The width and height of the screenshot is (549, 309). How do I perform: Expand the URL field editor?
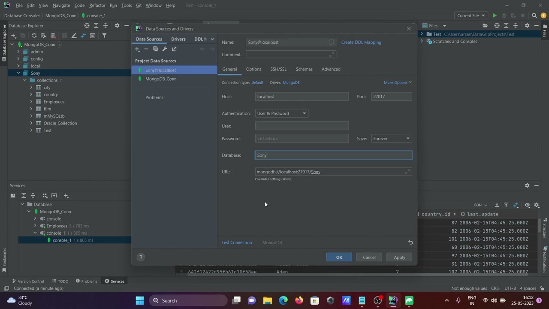(x=407, y=172)
